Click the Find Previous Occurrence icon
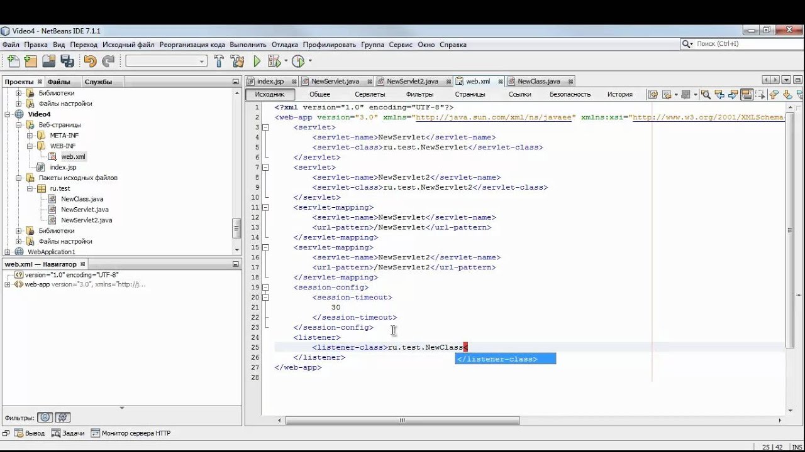The width and height of the screenshot is (805, 452). [719, 94]
